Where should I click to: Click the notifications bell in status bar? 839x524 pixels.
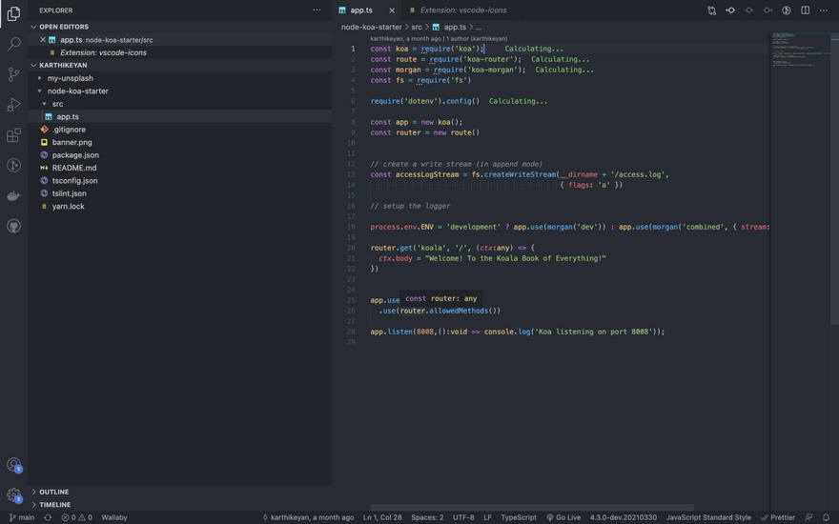[x=826, y=517]
